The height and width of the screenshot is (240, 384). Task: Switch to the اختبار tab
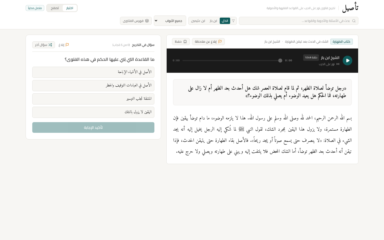pyautogui.click(x=70, y=8)
